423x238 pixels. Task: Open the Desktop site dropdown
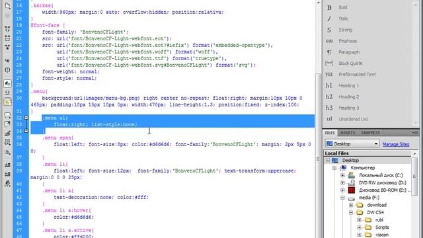[x=352, y=144]
